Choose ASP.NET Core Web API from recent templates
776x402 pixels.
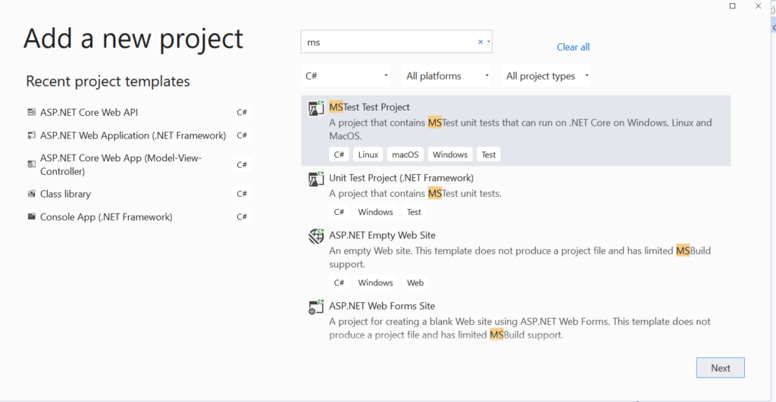tap(89, 112)
